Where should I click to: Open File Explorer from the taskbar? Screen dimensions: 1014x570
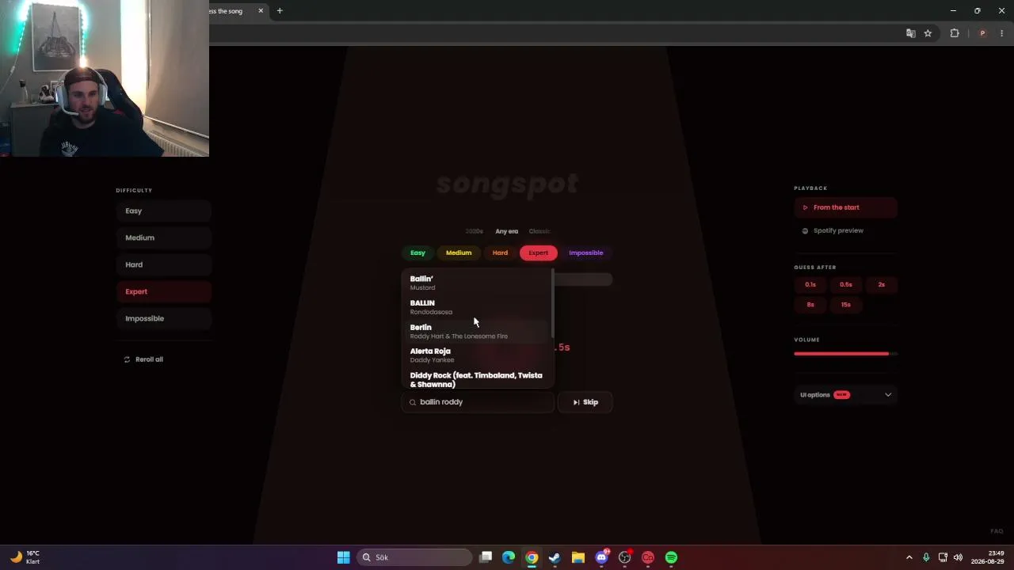click(578, 557)
